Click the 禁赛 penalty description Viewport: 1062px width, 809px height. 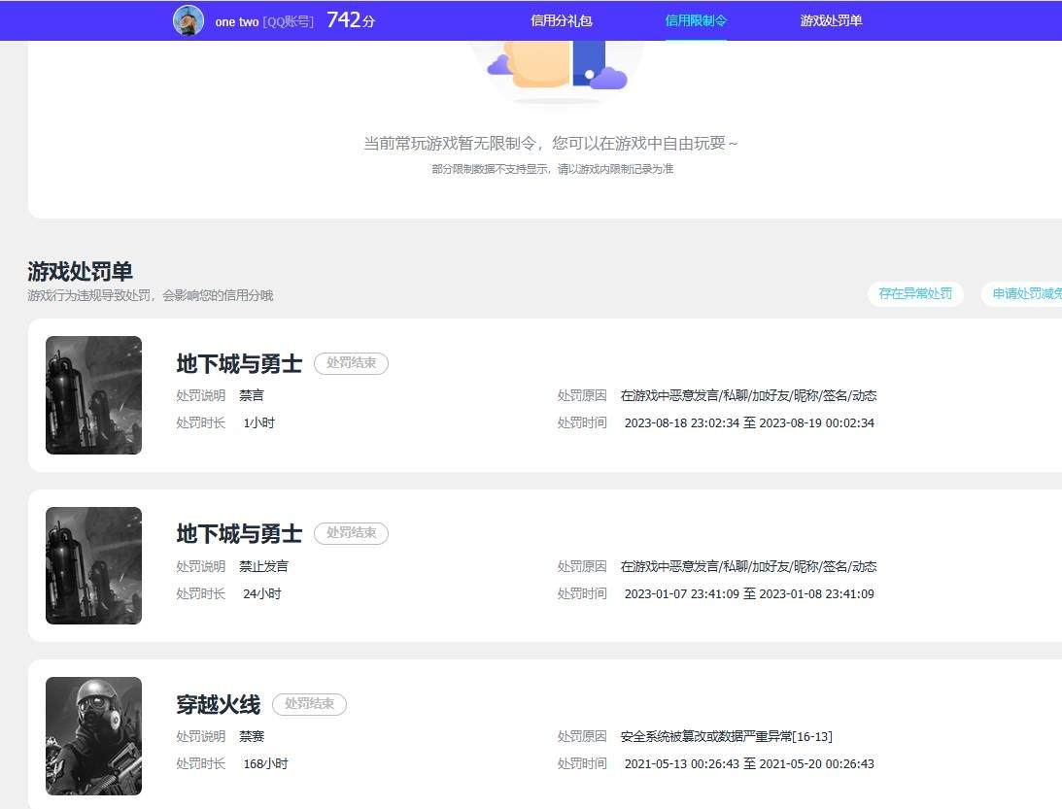pos(252,736)
